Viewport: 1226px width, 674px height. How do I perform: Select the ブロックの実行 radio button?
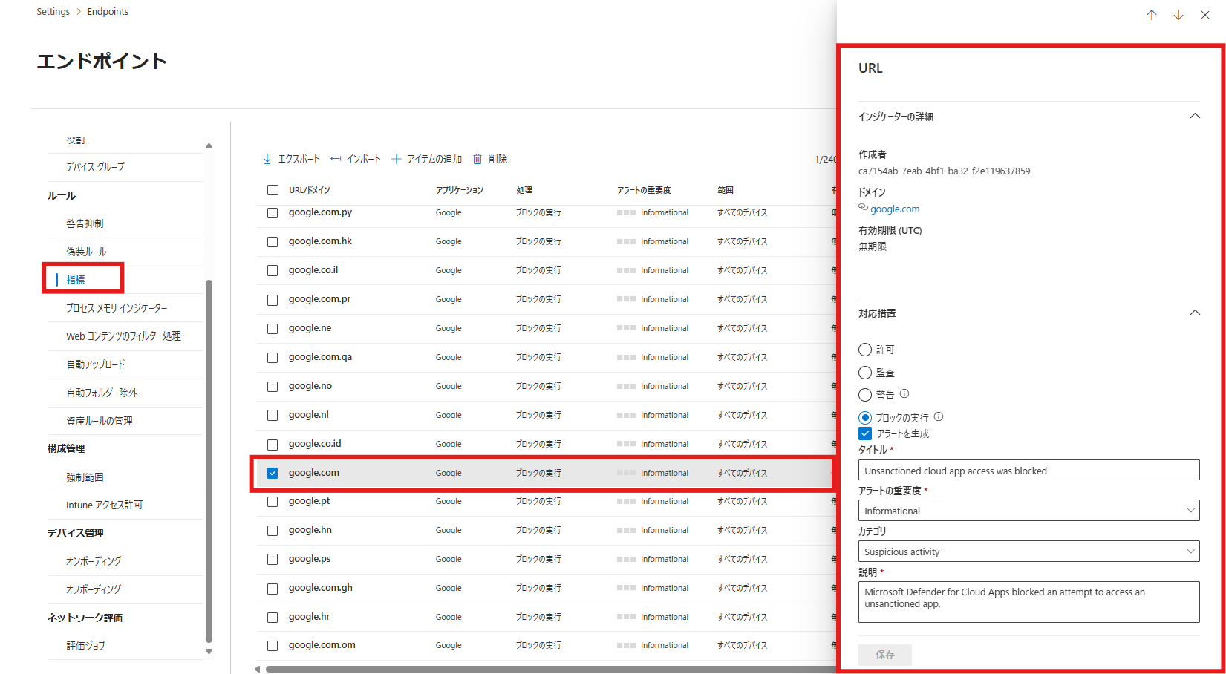[x=865, y=418]
